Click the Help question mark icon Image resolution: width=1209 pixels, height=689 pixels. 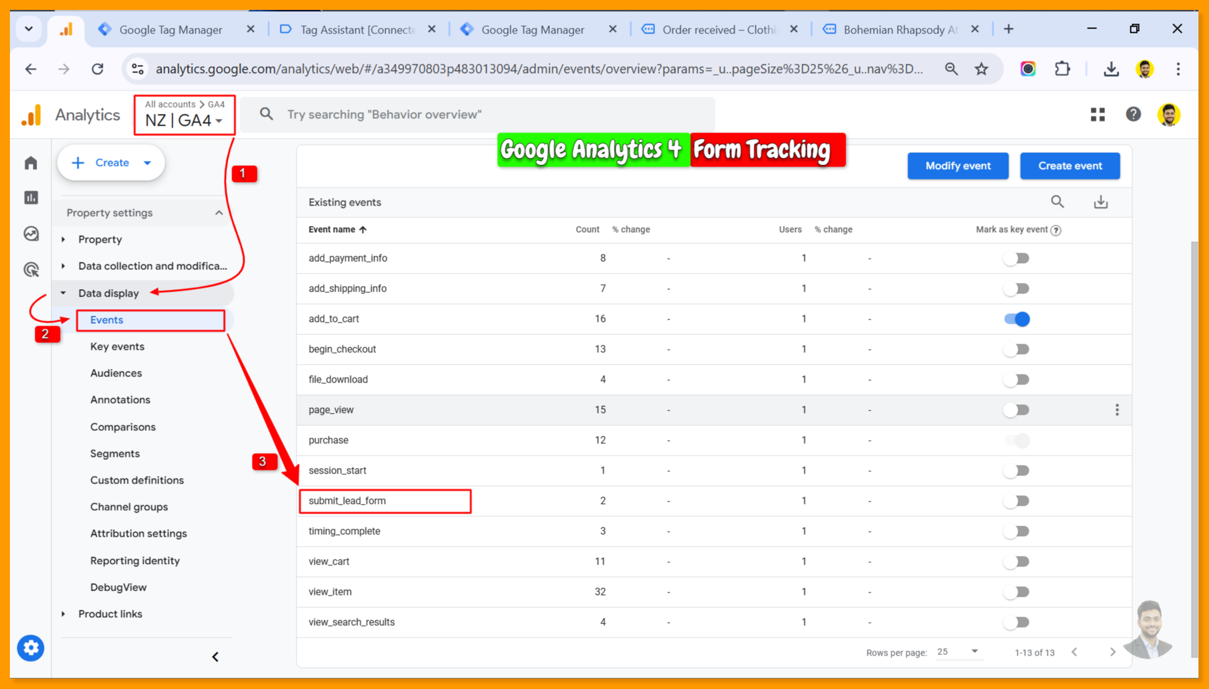(x=1133, y=115)
